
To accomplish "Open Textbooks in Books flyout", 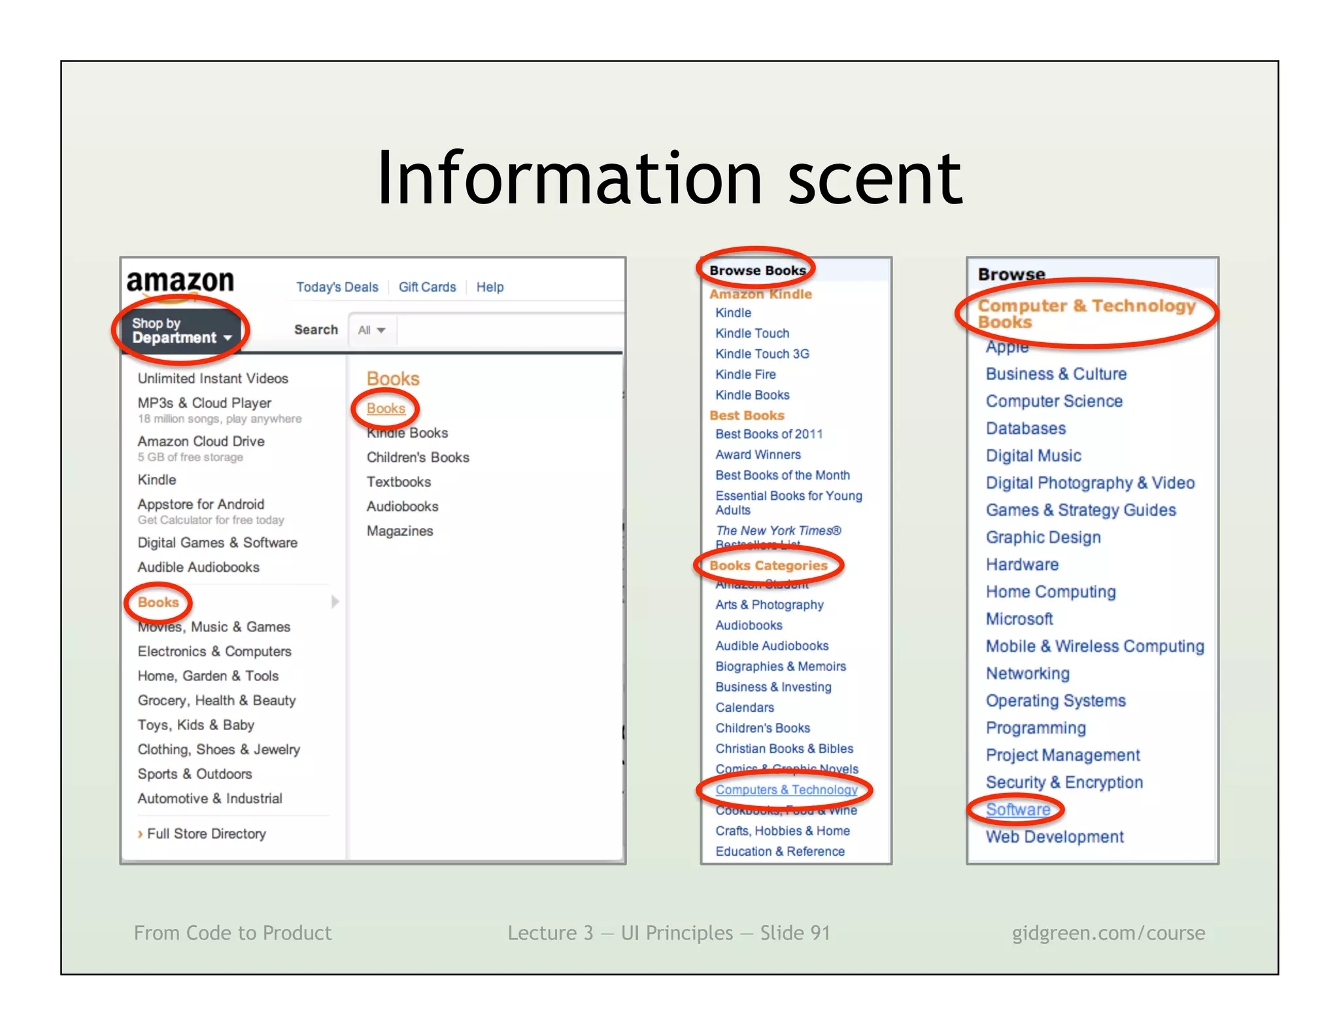I will [399, 482].
